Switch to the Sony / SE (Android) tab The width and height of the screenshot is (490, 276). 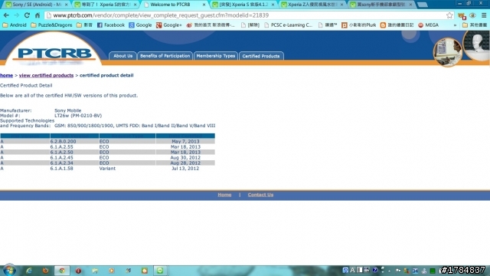37,5
